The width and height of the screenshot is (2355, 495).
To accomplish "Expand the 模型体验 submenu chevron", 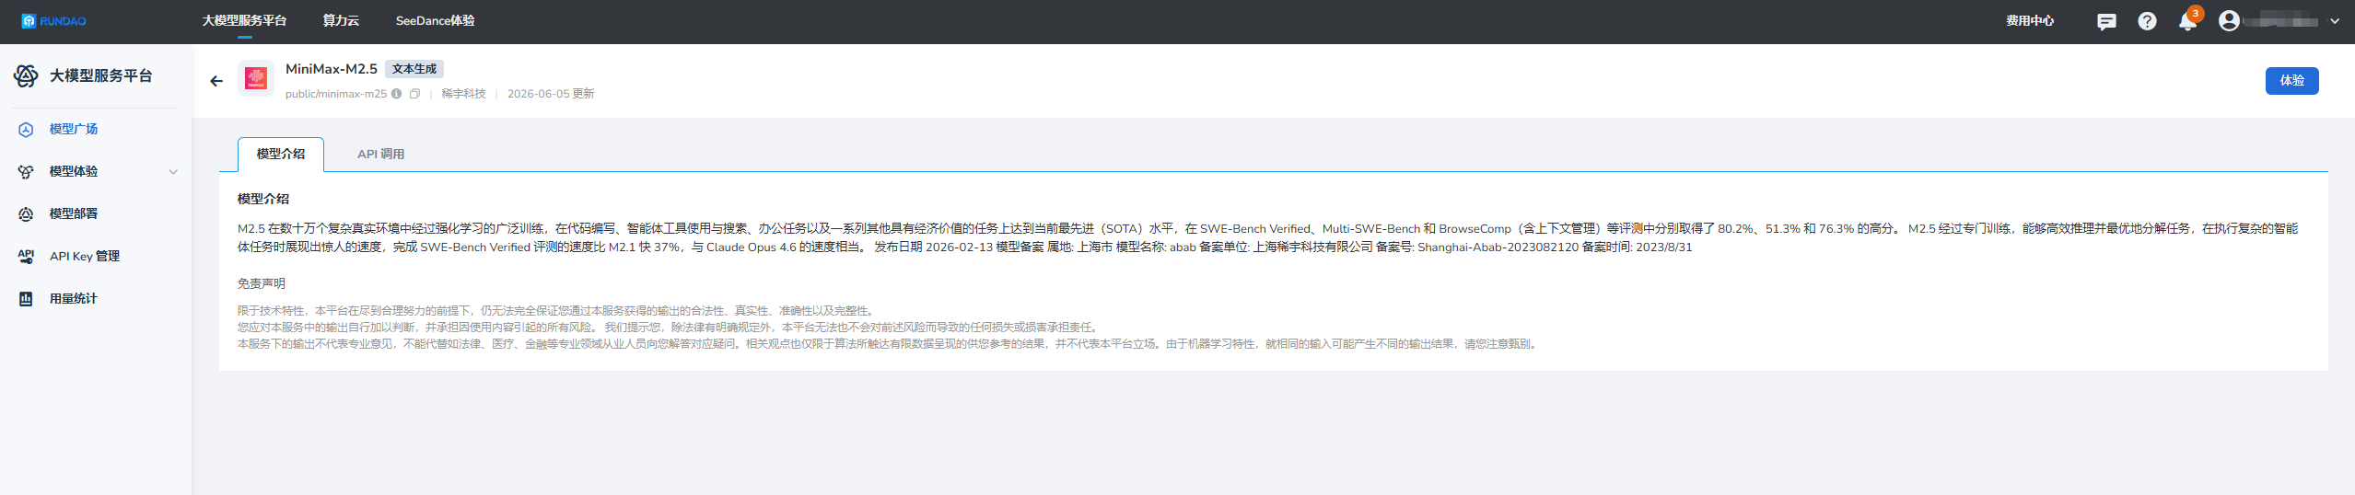I will [x=173, y=172].
